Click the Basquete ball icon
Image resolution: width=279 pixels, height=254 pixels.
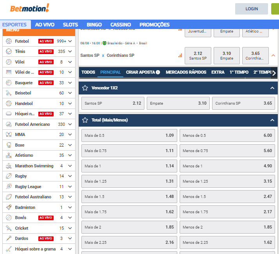[x=9, y=83]
